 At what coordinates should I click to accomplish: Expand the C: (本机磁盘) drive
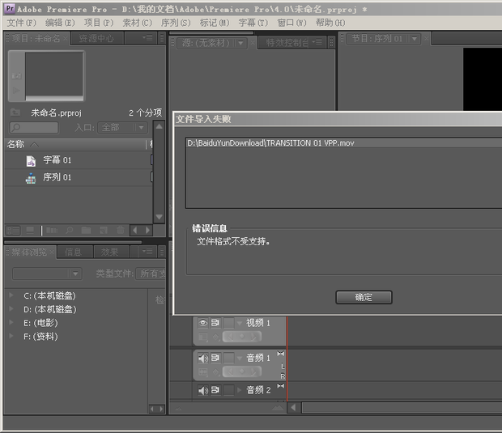click(x=11, y=295)
